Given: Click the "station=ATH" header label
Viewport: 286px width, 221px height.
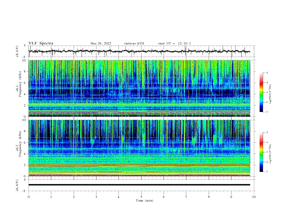Looking at the screenshot, I should click(x=134, y=43).
